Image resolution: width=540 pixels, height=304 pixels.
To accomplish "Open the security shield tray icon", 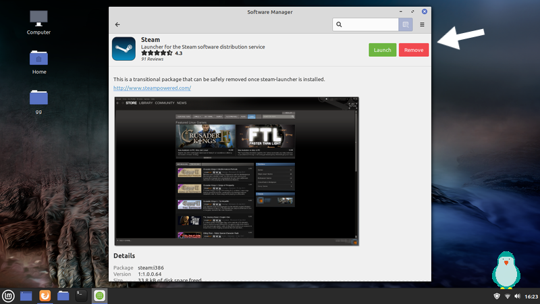I will click(x=497, y=296).
